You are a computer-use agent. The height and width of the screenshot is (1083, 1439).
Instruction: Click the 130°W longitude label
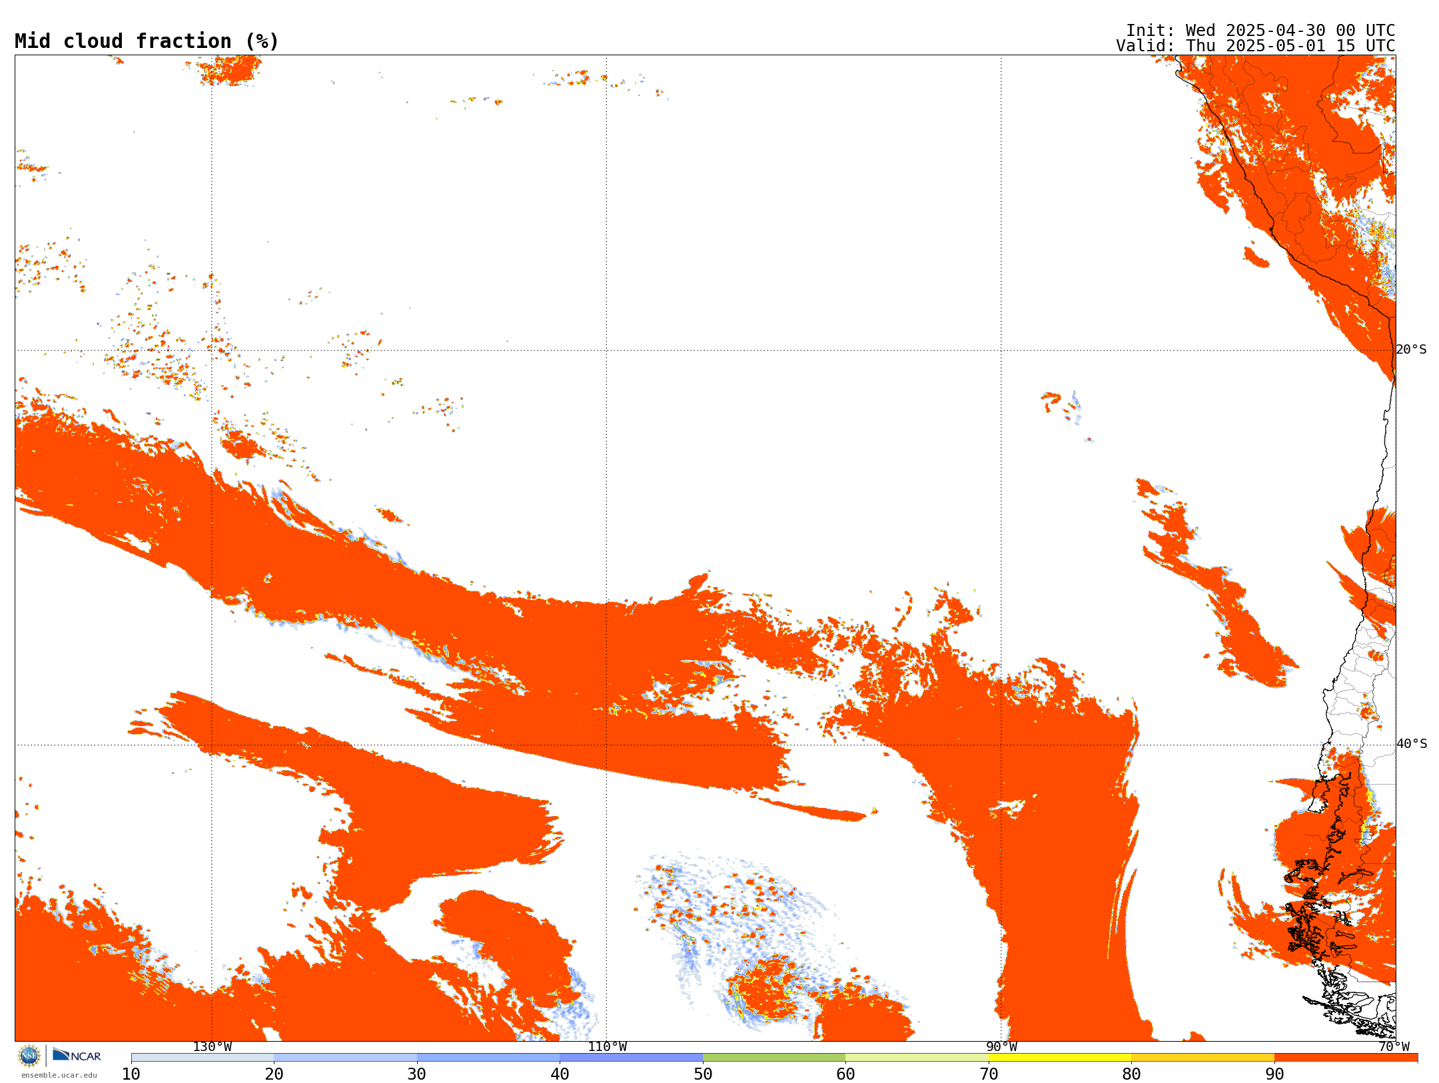213,1047
